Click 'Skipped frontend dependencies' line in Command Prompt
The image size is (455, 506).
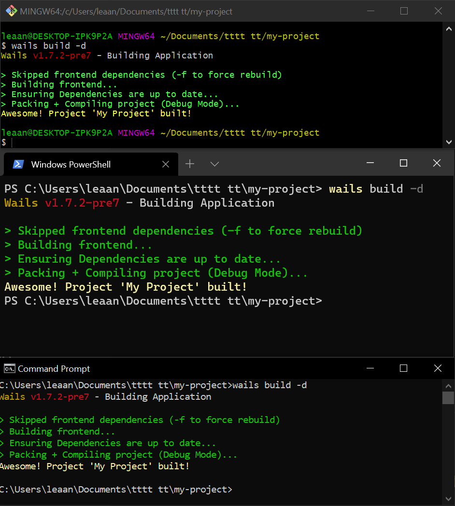[x=140, y=420]
